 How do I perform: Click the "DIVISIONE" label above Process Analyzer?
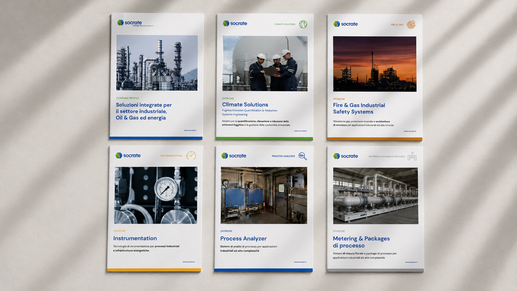click(x=226, y=231)
